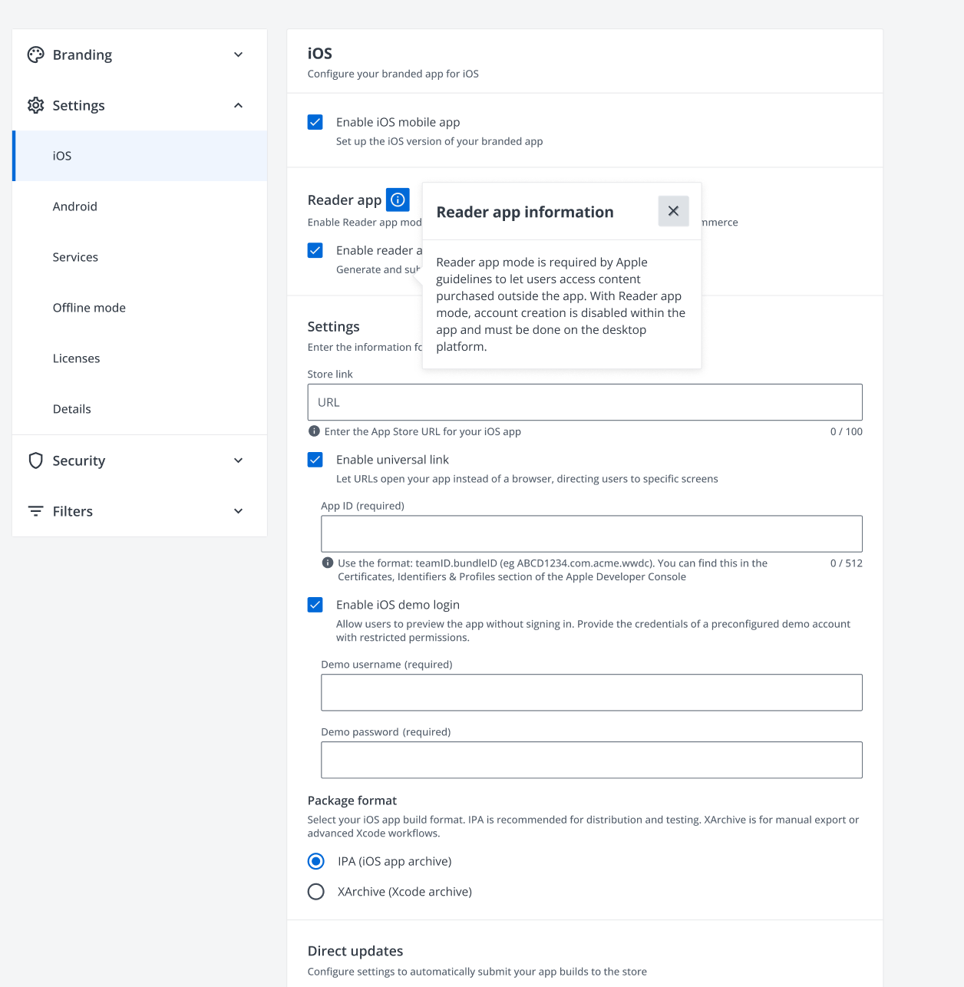Open the Licenses sidebar item
Image resolution: width=964 pixels, height=987 pixels.
(x=76, y=358)
